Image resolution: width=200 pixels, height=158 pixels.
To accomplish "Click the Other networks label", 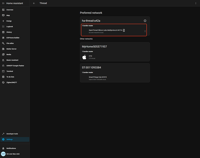I will 86,39.
